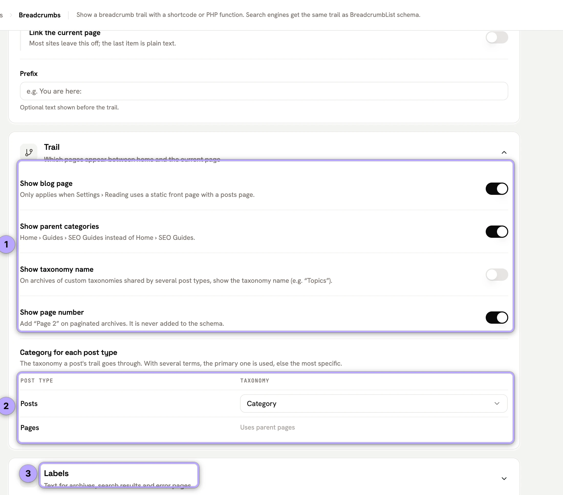Enable Show taxonomy name toggle

[497, 275]
